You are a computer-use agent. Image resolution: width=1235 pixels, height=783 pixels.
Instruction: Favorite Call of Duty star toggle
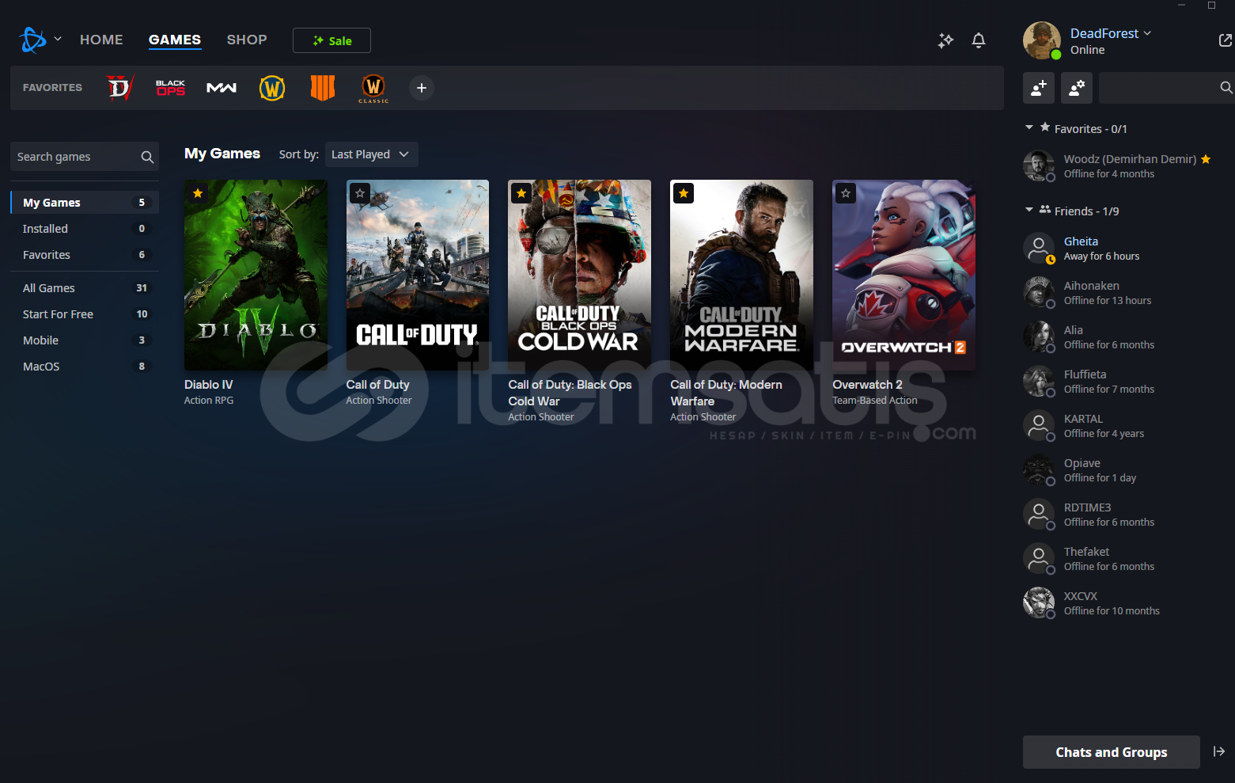coord(360,193)
